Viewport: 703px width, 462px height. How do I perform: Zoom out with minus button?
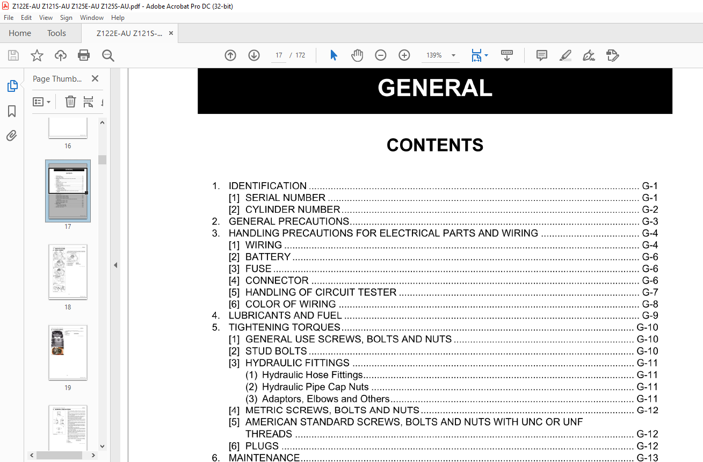tap(381, 55)
